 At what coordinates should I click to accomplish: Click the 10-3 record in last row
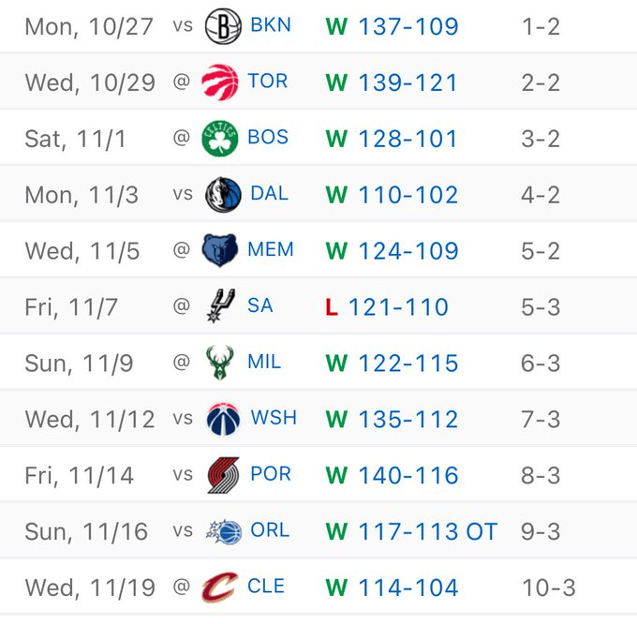coord(548,588)
